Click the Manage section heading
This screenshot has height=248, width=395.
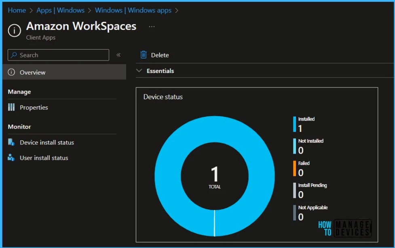click(x=19, y=92)
